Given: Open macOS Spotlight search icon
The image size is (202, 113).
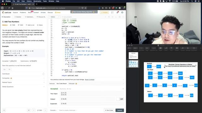Looking at the screenshot, I should [192, 1].
